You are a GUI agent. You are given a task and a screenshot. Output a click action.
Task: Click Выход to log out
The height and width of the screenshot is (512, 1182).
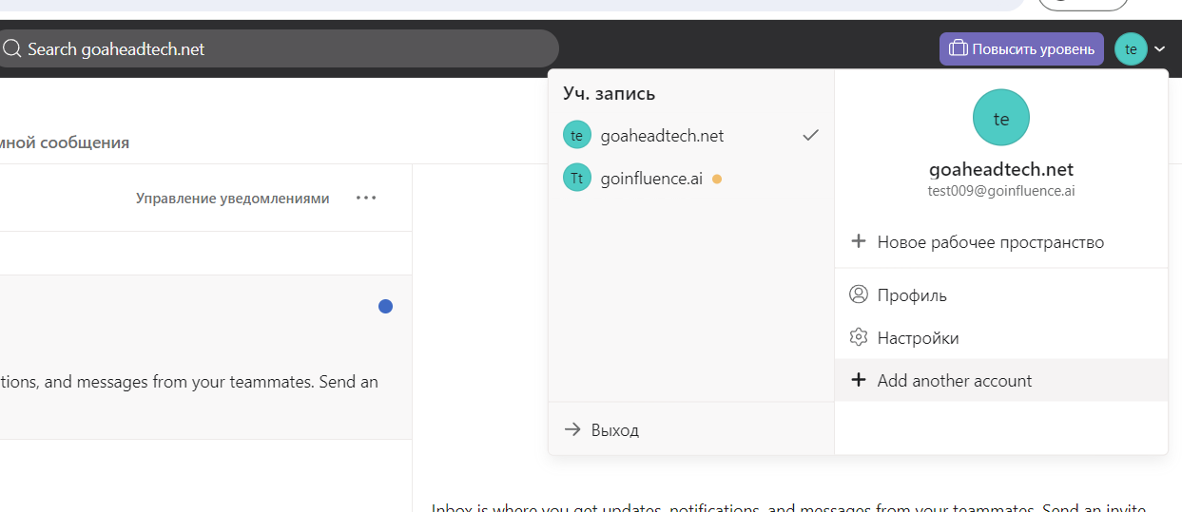(614, 430)
